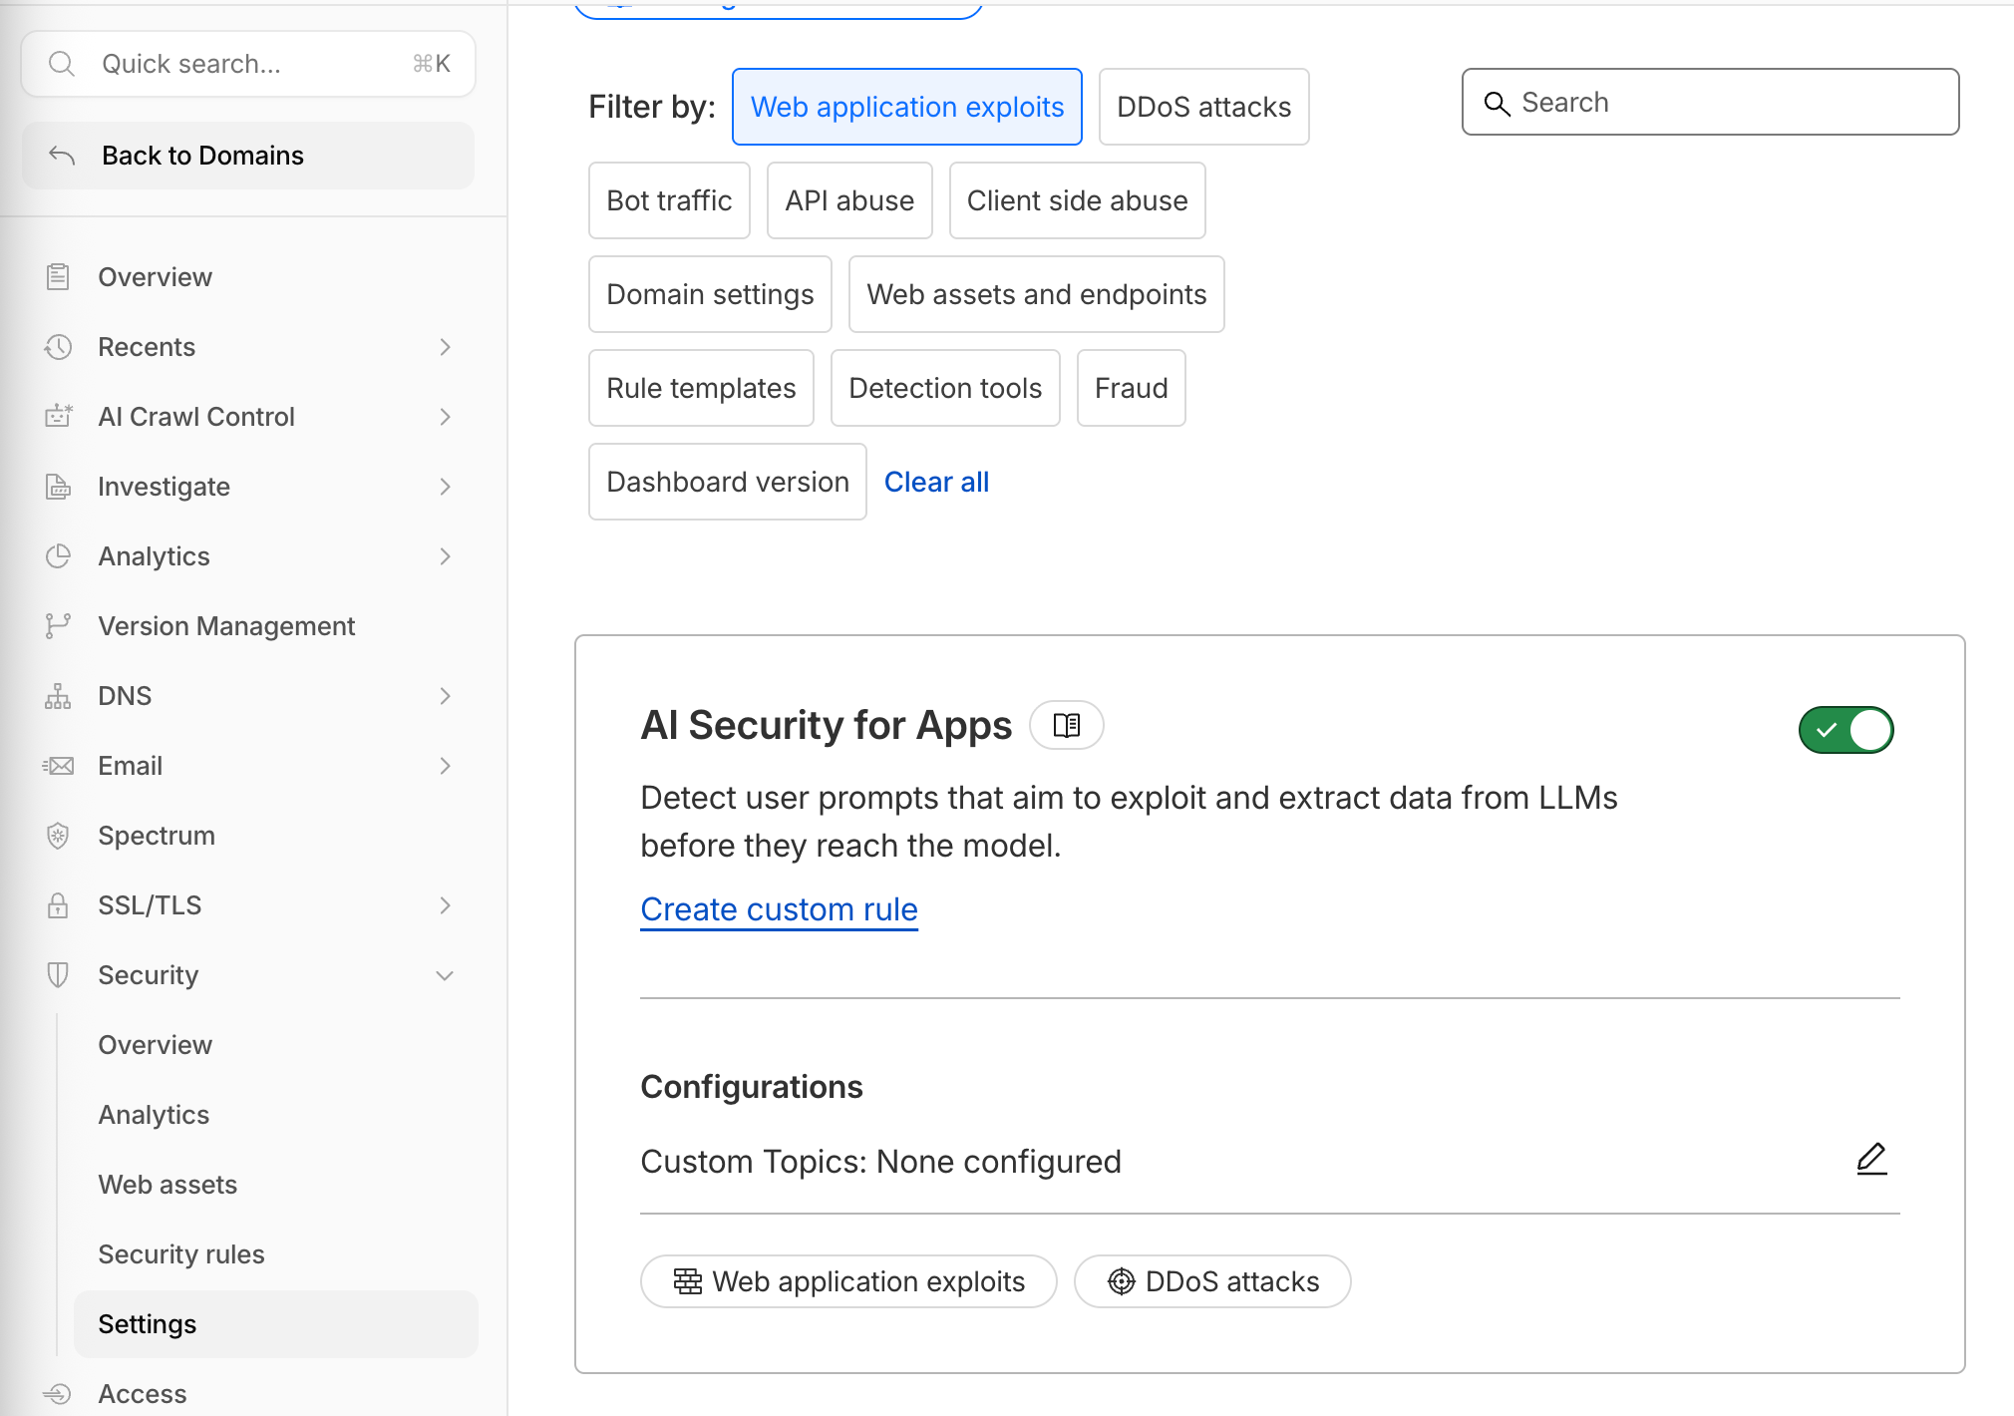Click the Security shield icon
The height and width of the screenshot is (1416, 2014).
58,975
